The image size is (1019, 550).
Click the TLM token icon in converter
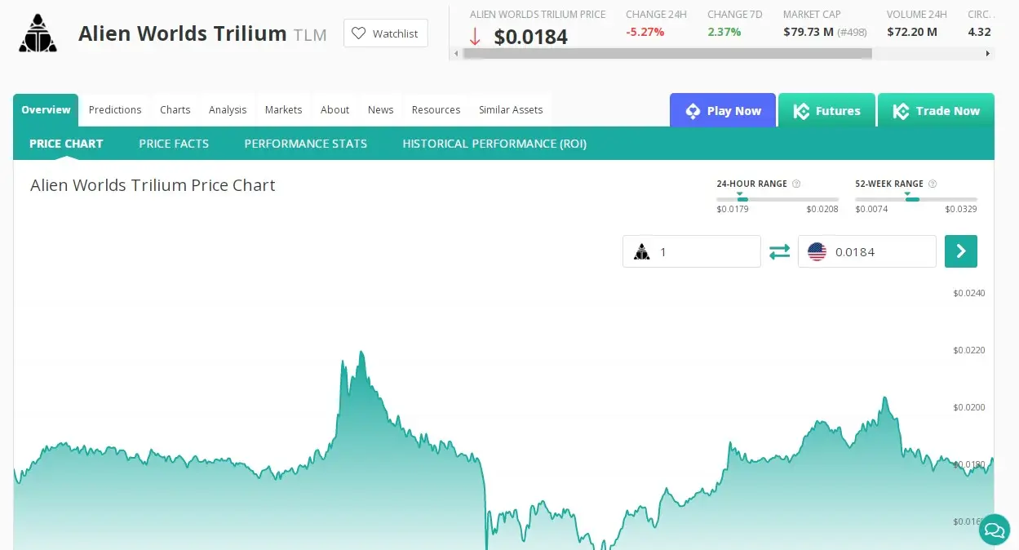click(x=642, y=252)
